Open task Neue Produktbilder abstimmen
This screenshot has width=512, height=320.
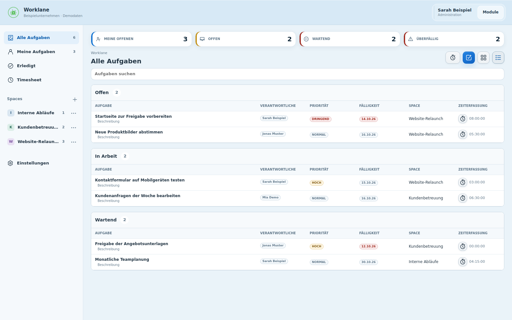coord(129,132)
